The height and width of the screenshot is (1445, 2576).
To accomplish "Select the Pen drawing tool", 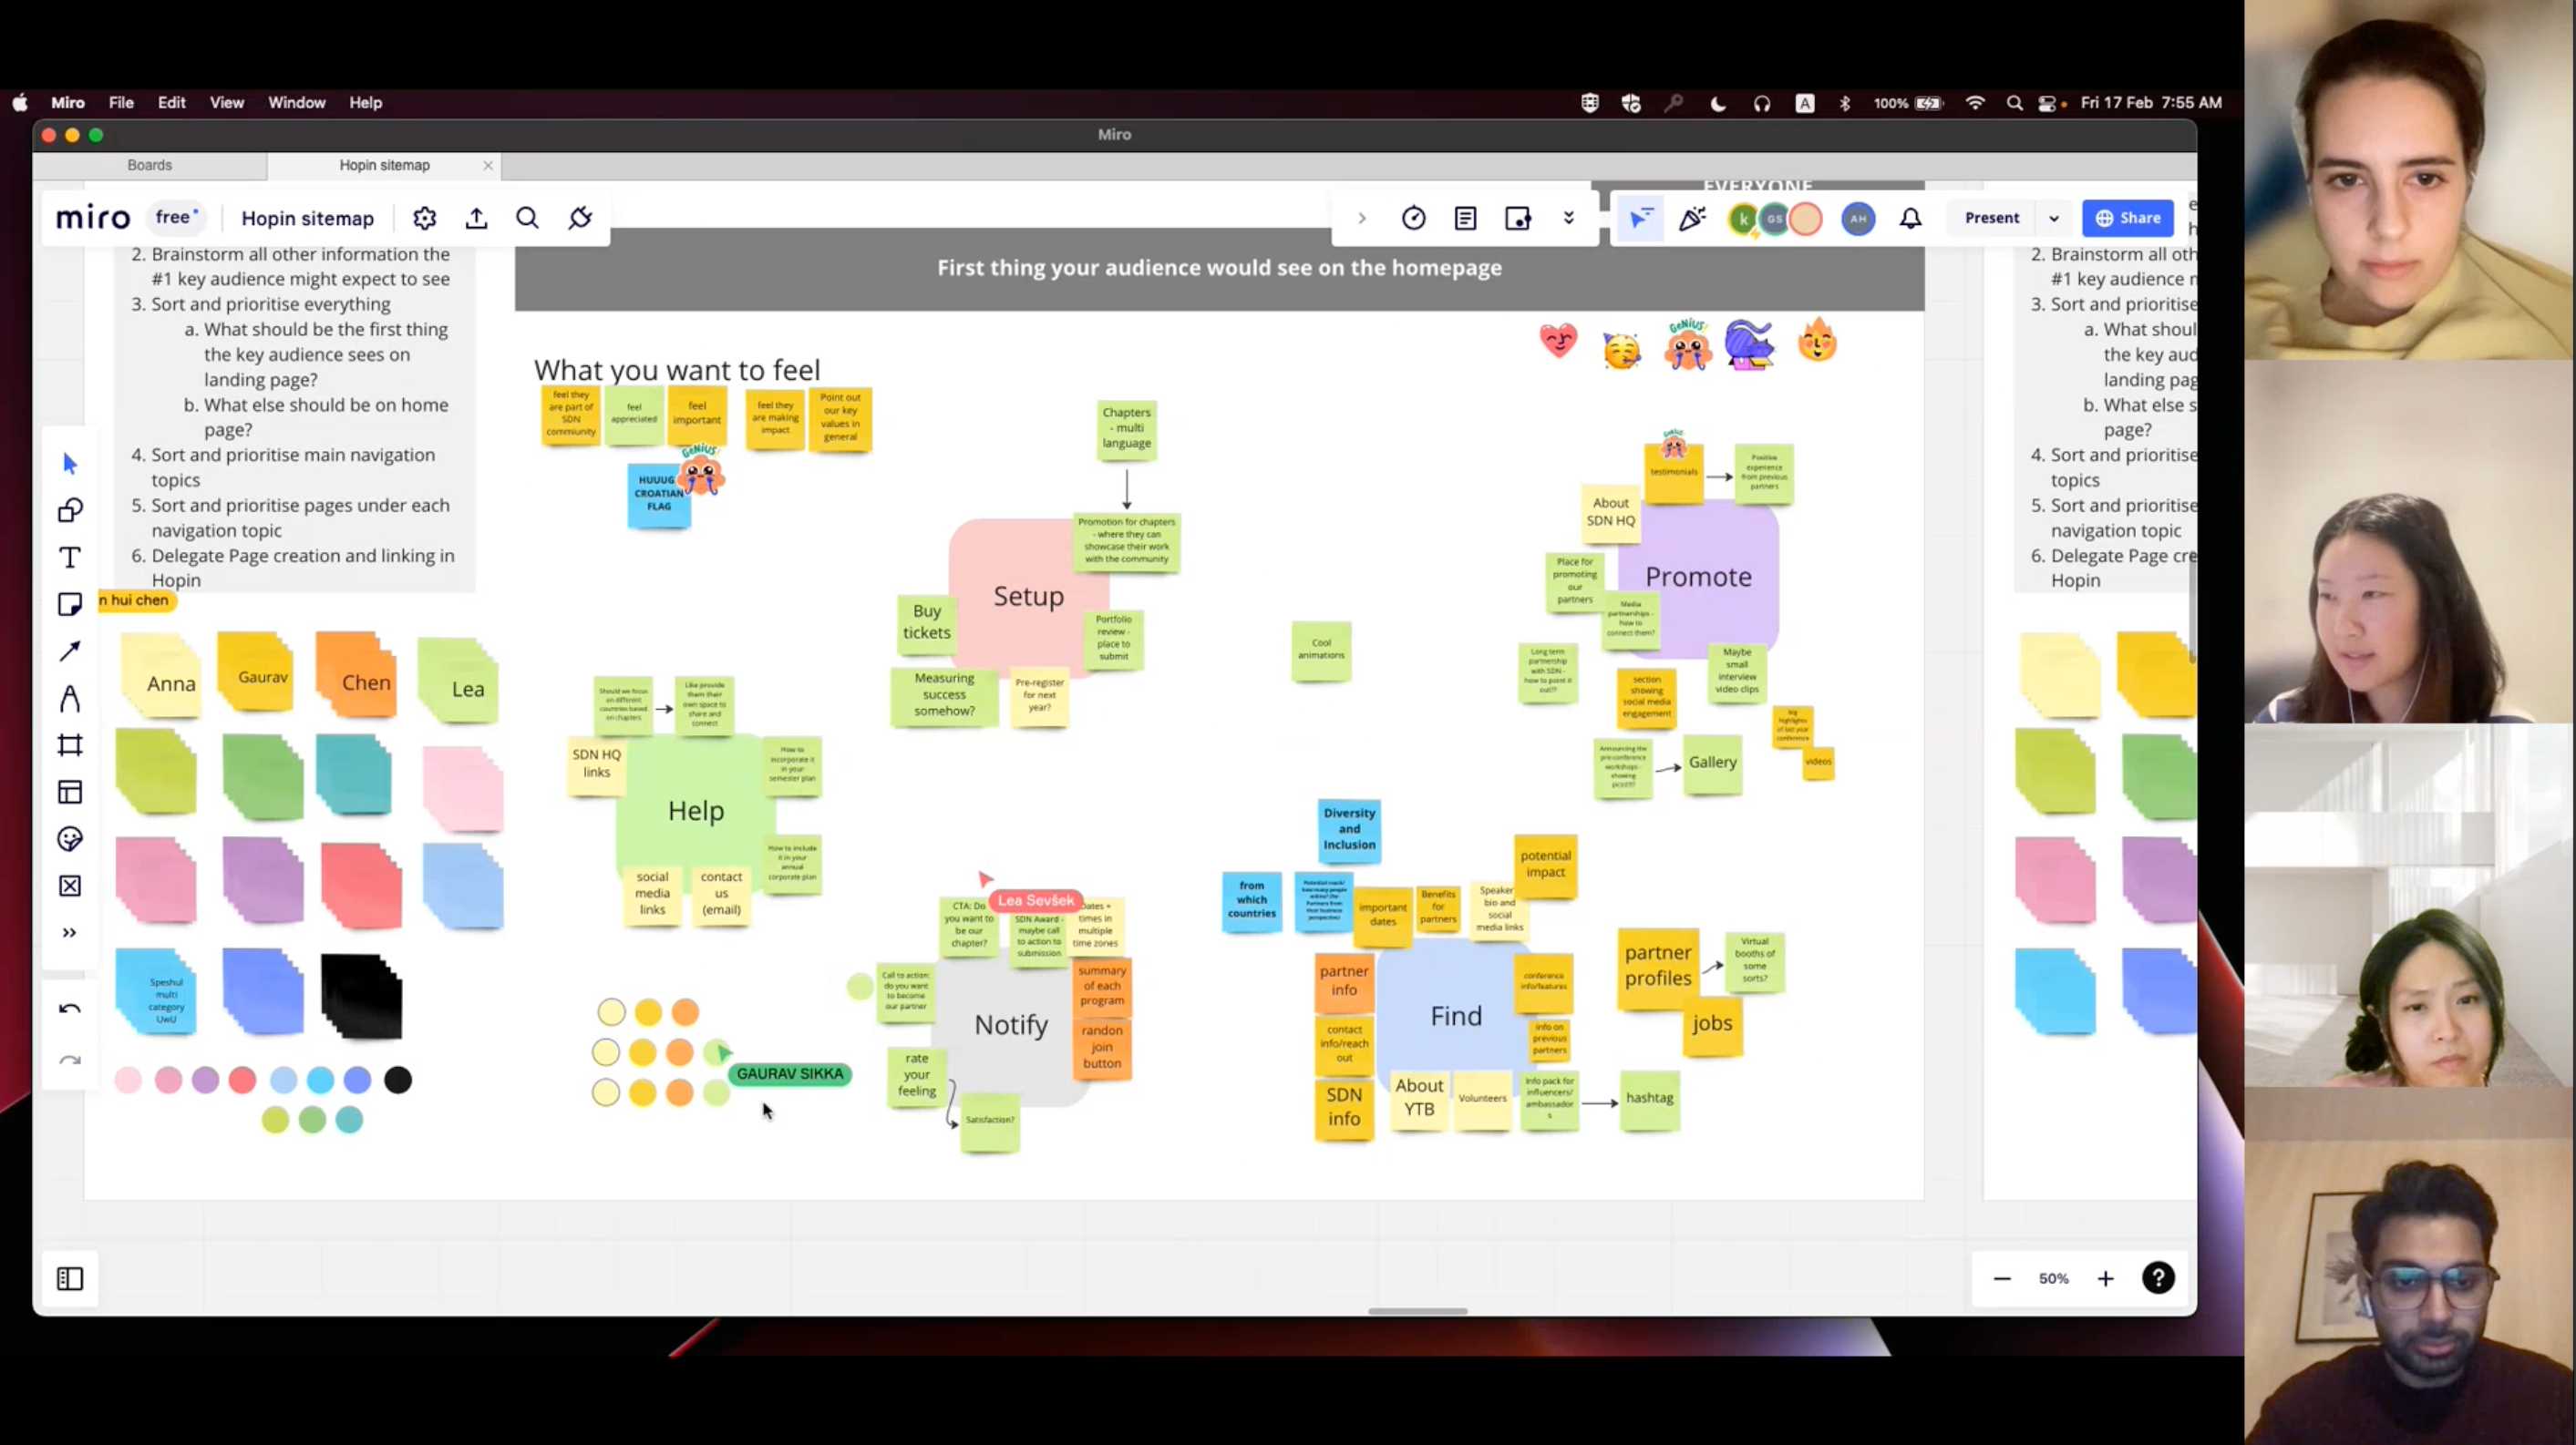I will [x=69, y=699].
